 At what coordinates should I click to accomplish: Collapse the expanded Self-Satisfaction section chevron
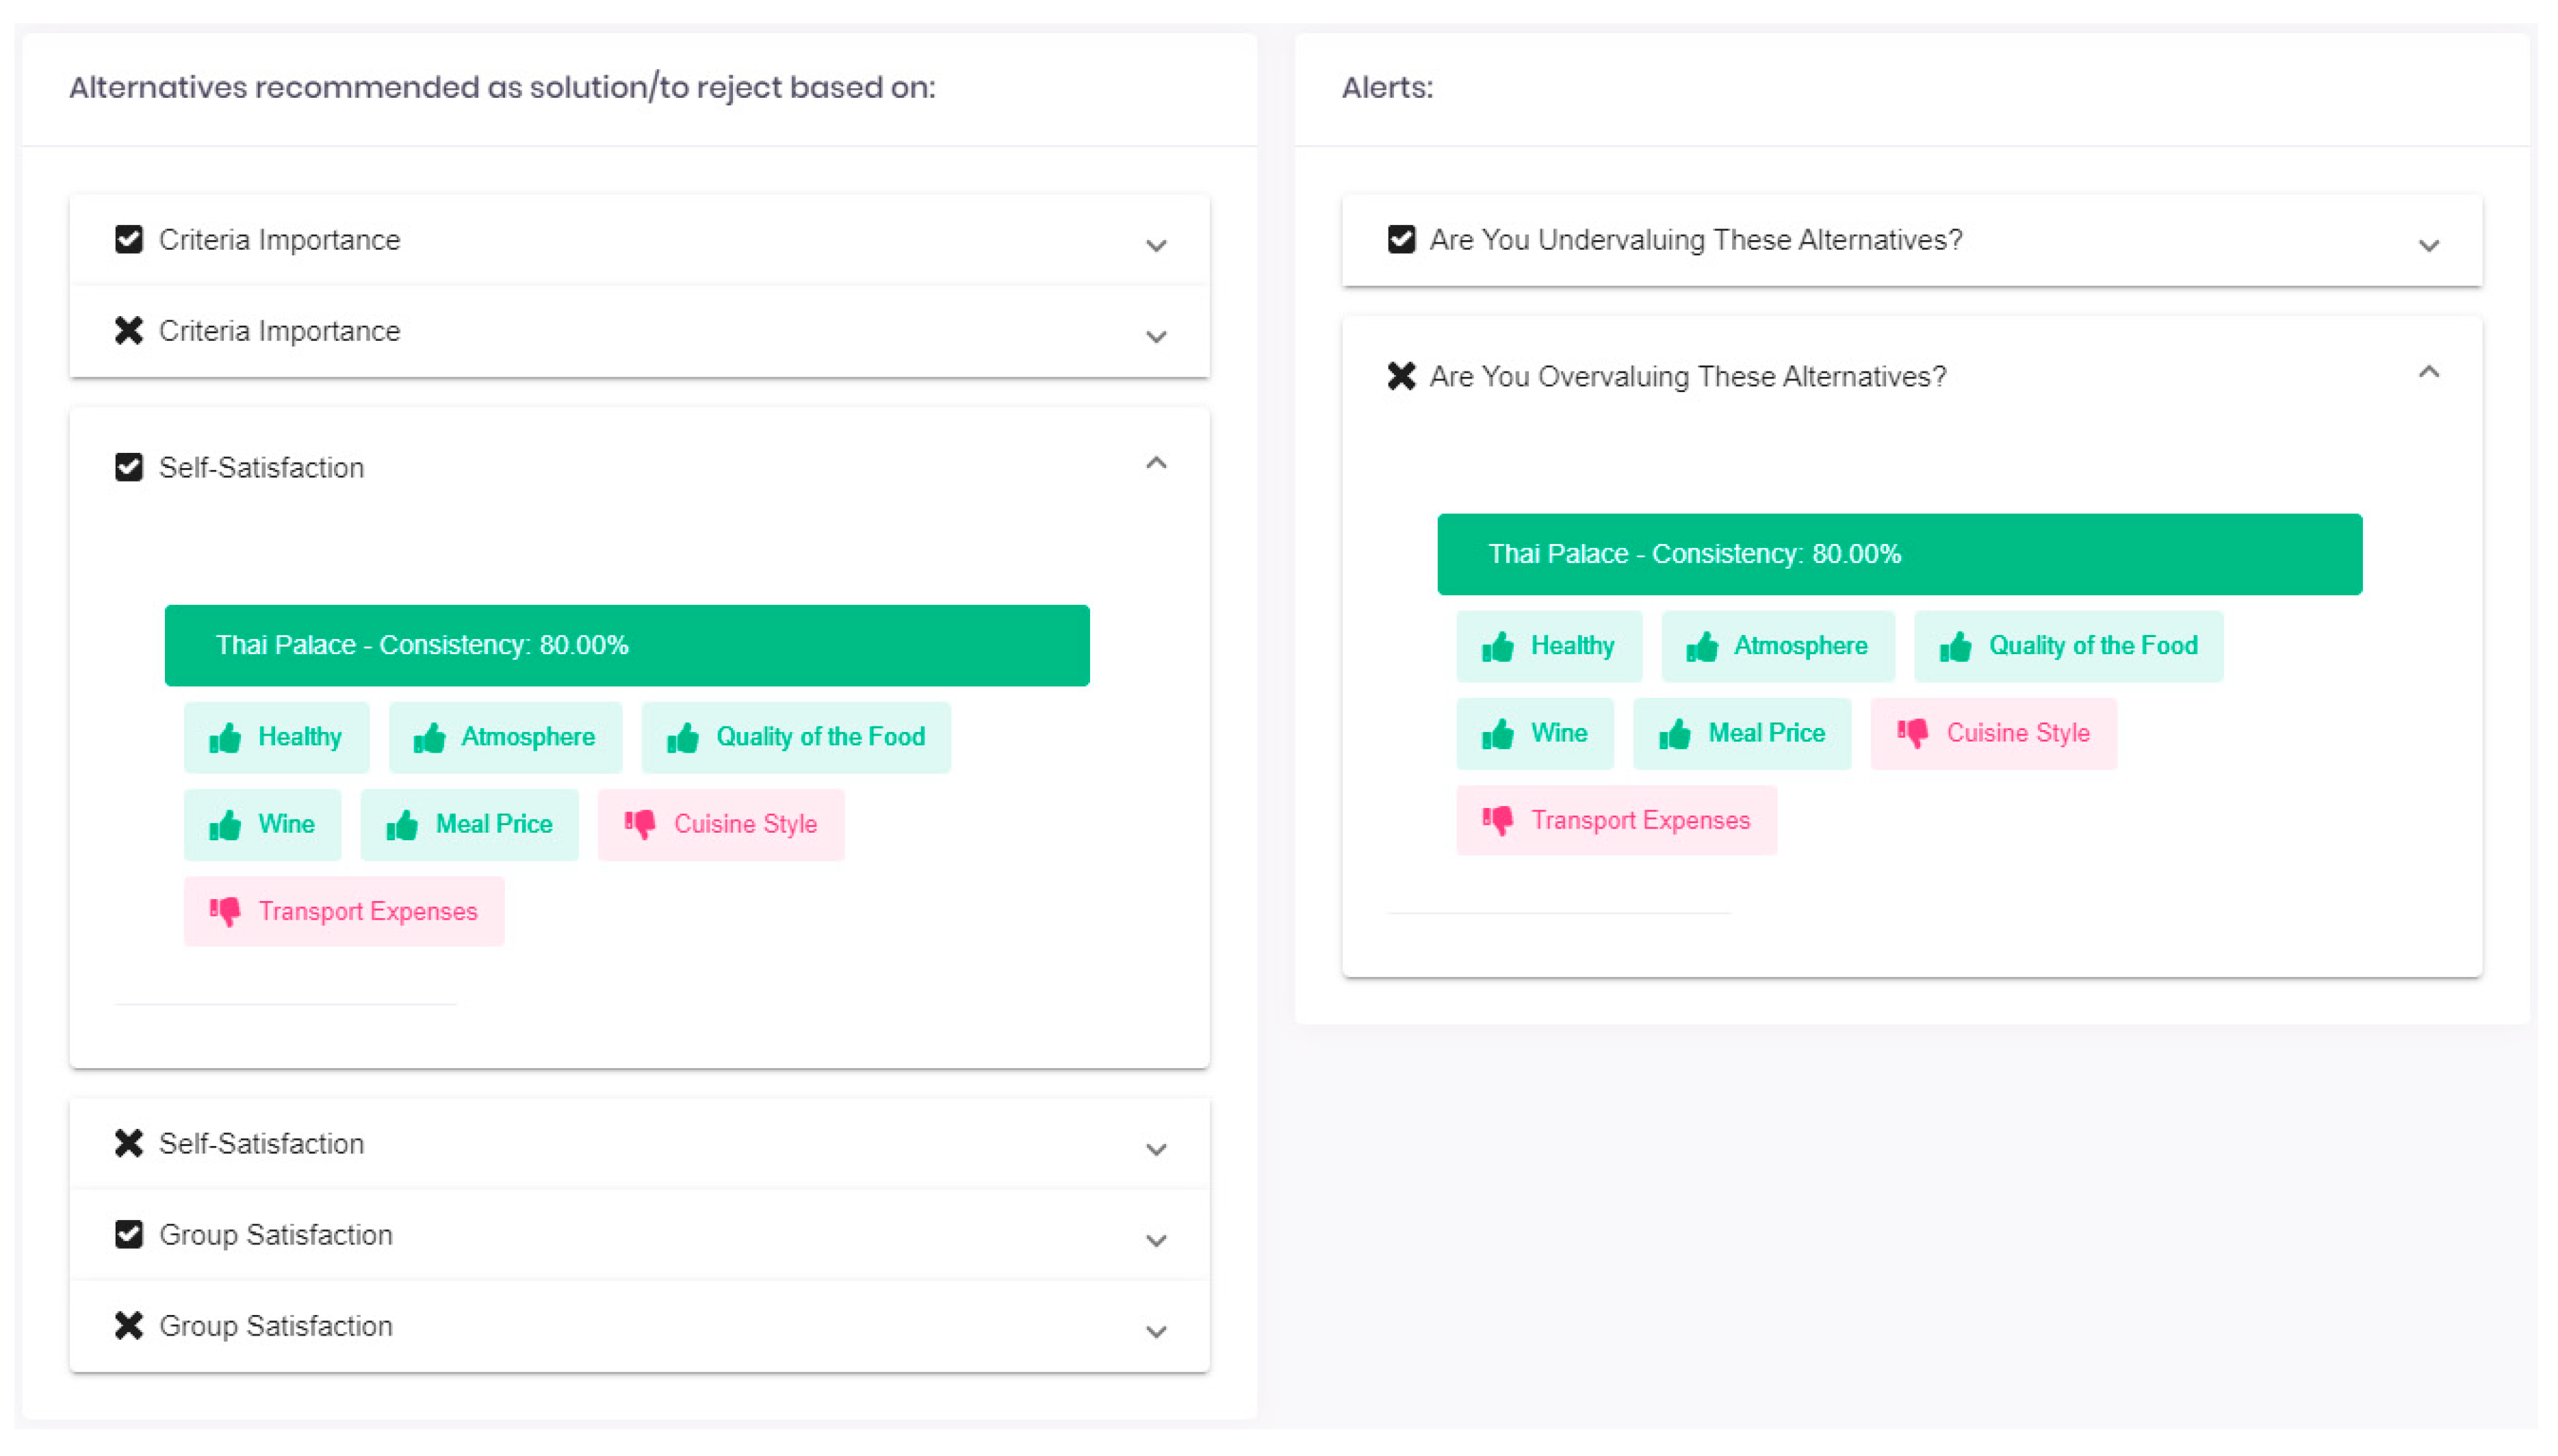(1156, 463)
